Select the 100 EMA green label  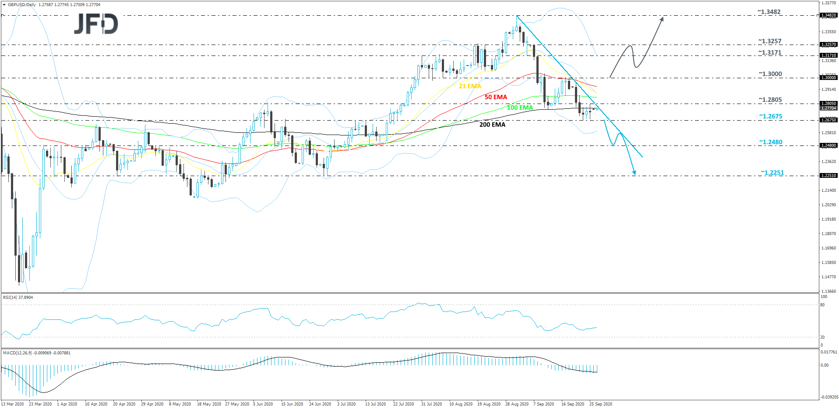coord(520,107)
